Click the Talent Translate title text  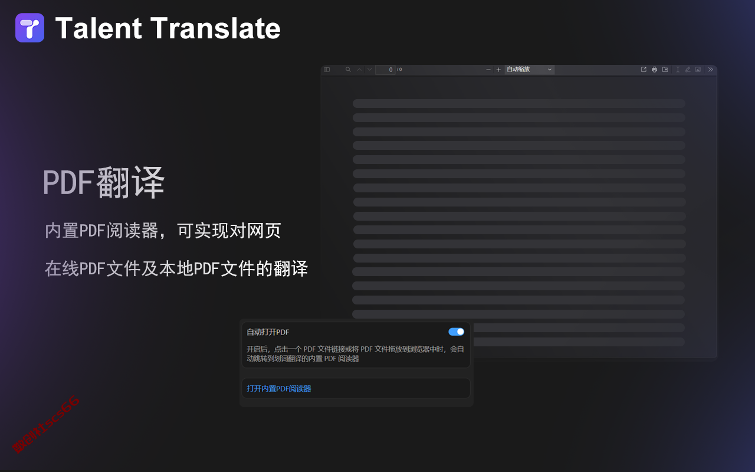coord(168,28)
